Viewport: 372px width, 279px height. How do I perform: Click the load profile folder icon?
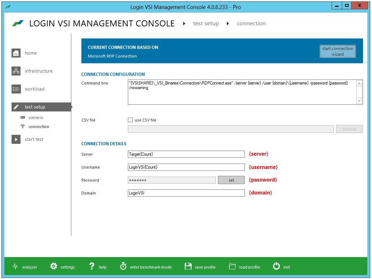[x=232, y=266]
